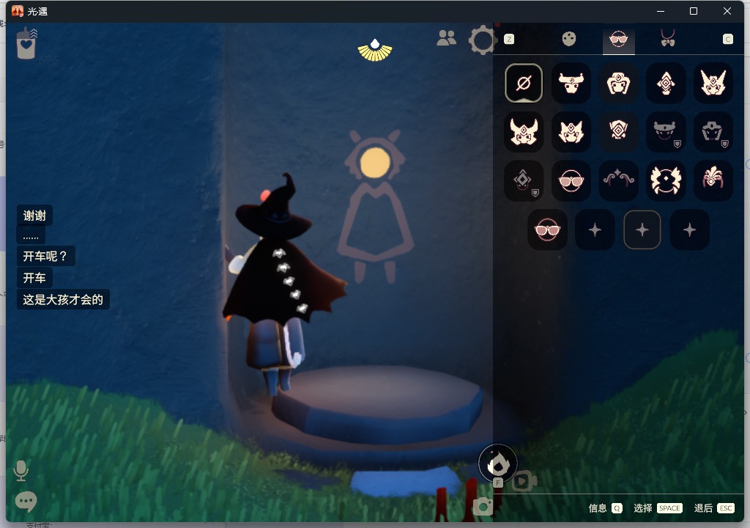750x528 pixels.
Task: Pick the winged round mask in third row
Action: (x=666, y=180)
